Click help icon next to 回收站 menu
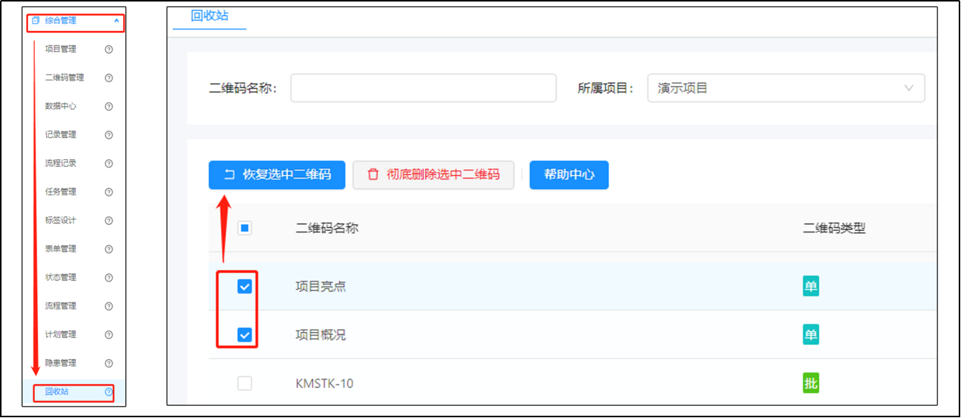Screen dimensions: 961x418 tap(109, 392)
